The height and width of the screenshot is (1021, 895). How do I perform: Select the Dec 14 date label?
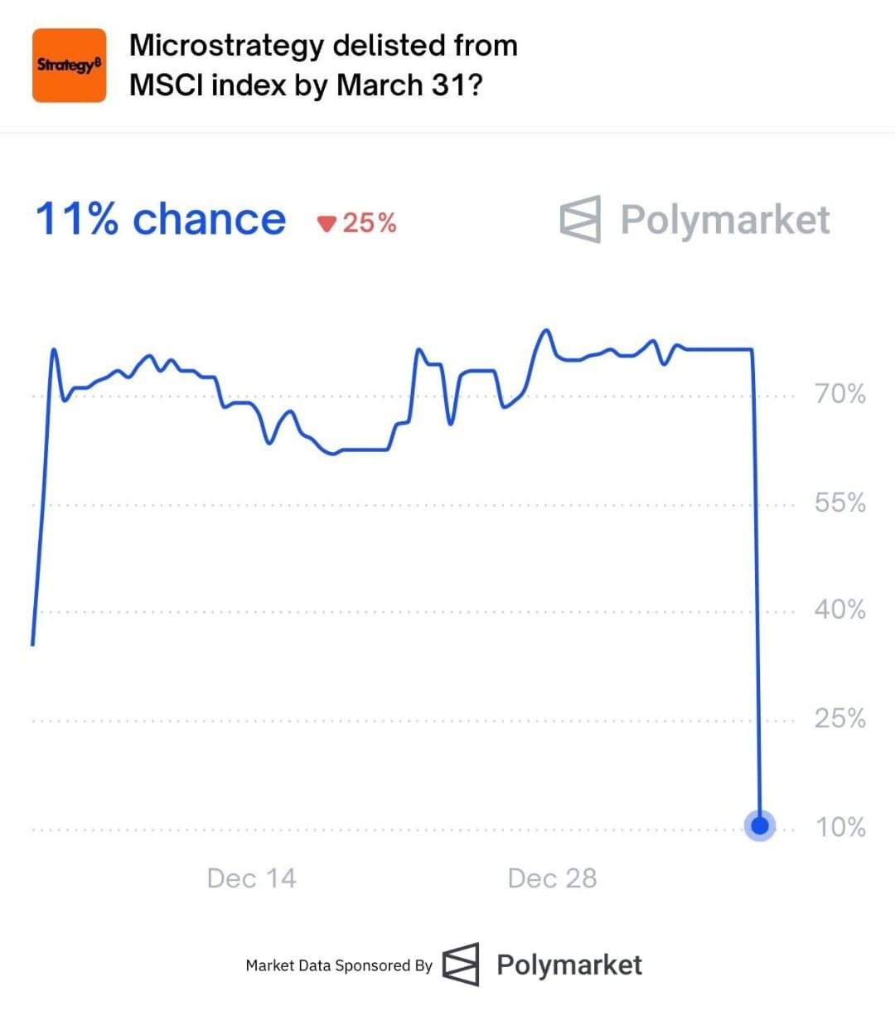point(251,878)
